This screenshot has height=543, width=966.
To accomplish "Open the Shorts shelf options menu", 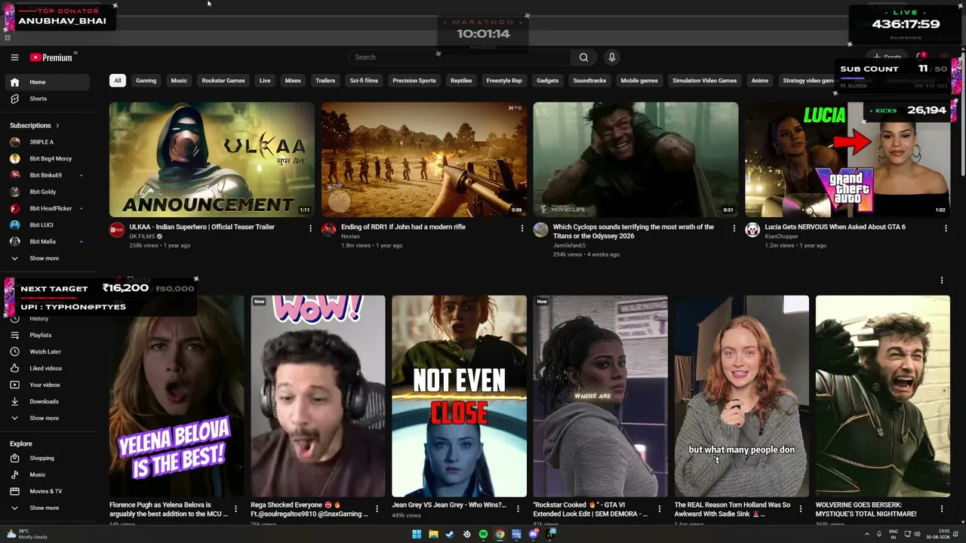I will click(941, 281).
